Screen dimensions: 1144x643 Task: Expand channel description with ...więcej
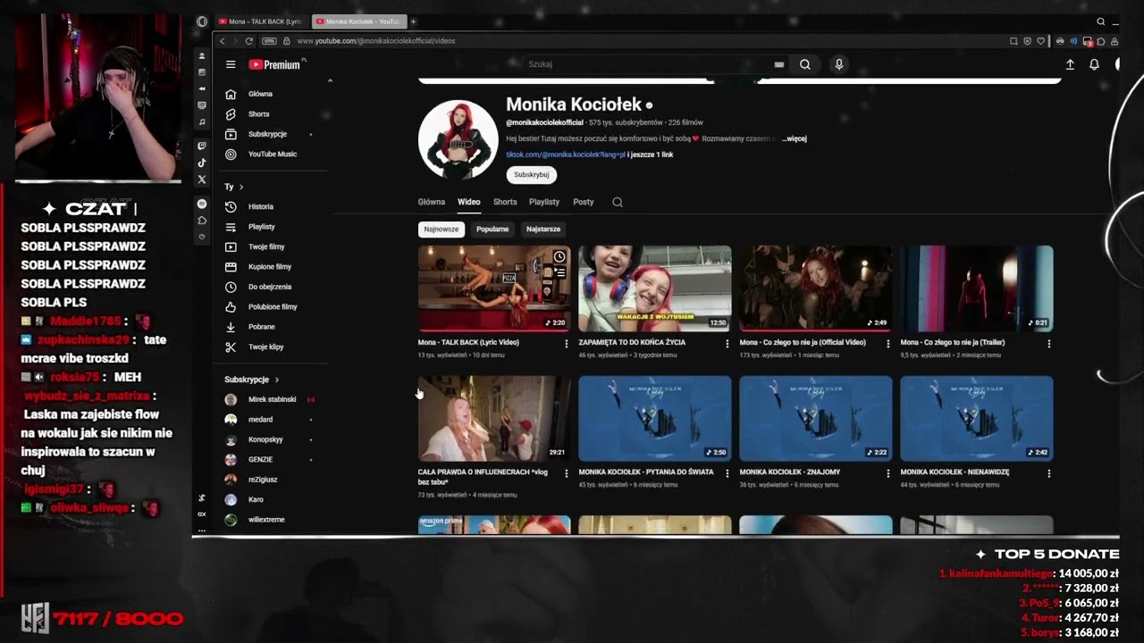[795, 139]
